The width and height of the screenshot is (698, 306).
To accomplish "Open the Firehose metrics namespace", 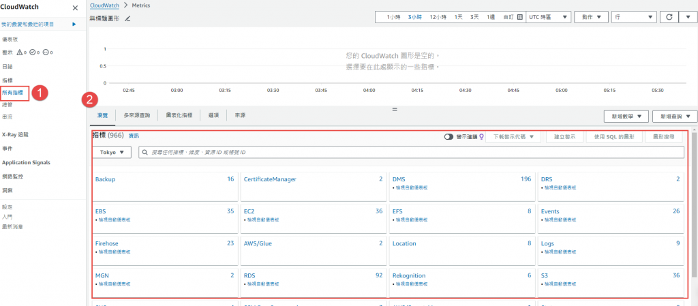I will click(107, 243).
